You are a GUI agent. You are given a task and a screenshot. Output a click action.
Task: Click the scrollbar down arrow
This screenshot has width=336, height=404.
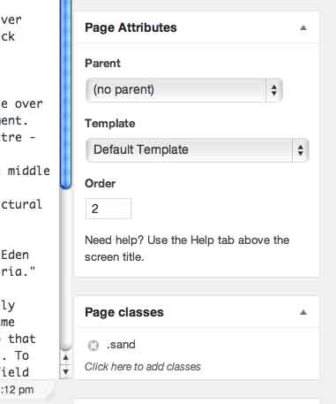[65, 371]
